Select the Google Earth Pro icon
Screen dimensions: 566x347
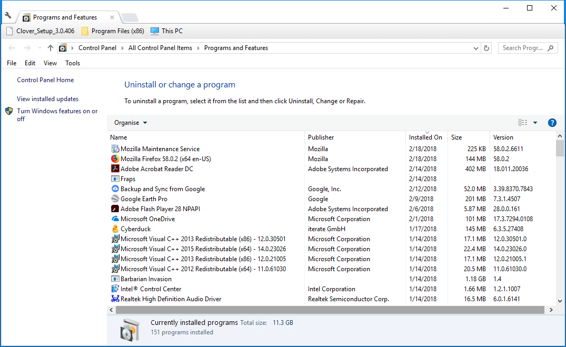pyautogui.click(x=115, y=199)
